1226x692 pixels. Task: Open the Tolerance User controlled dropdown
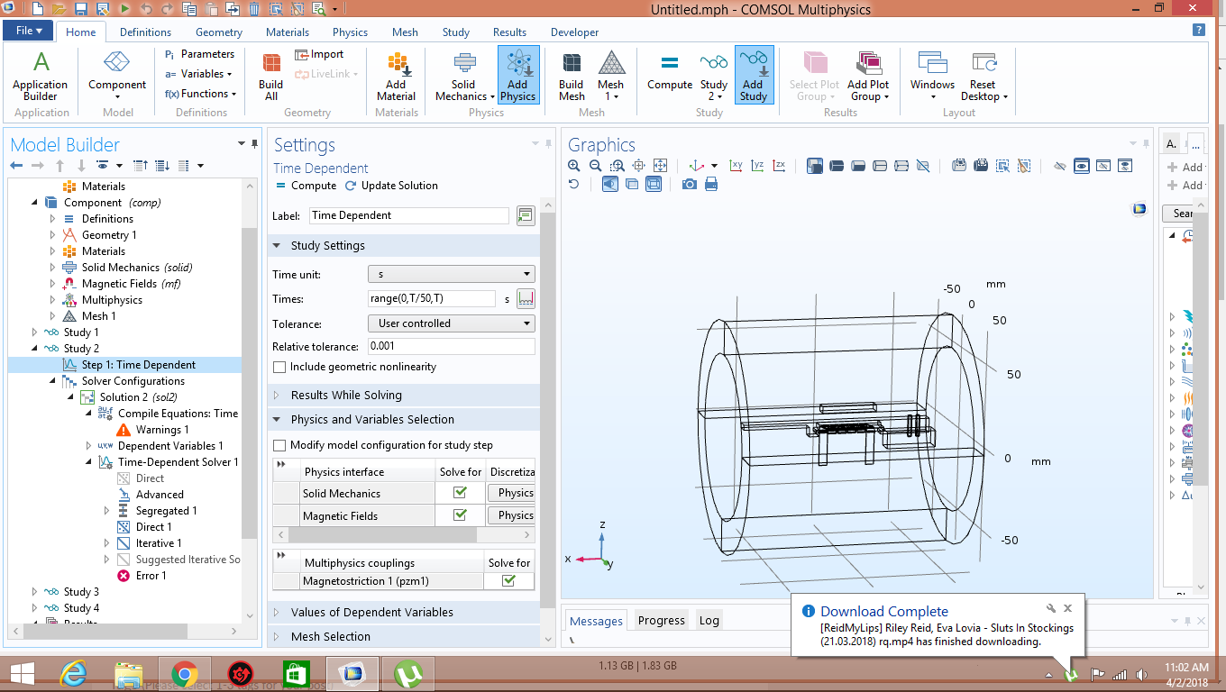[451, 323]
